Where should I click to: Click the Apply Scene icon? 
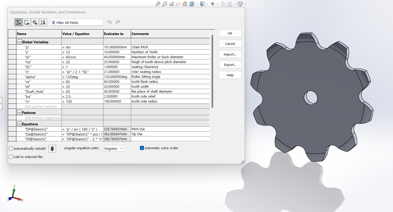click(x=230, y=4)
